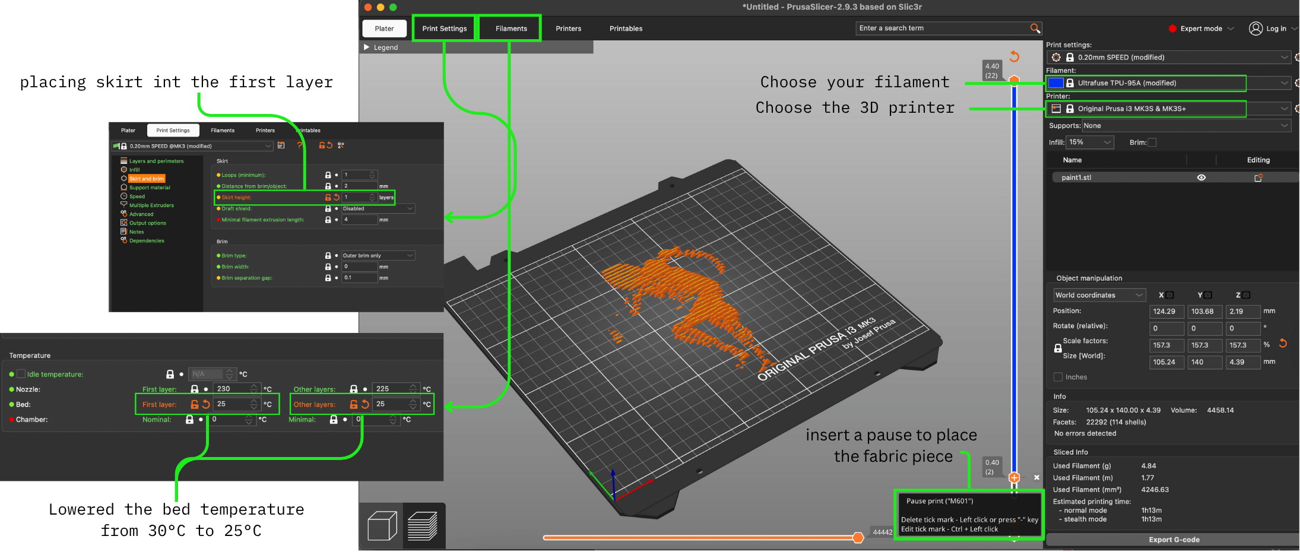Click the mirror X axis icon

(x=1169, y=295)
